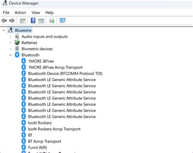
Task: Open the Help menu
Action: 49,13
